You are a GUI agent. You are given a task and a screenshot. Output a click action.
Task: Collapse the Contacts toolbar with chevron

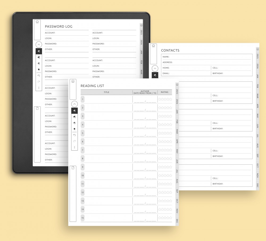155,68
